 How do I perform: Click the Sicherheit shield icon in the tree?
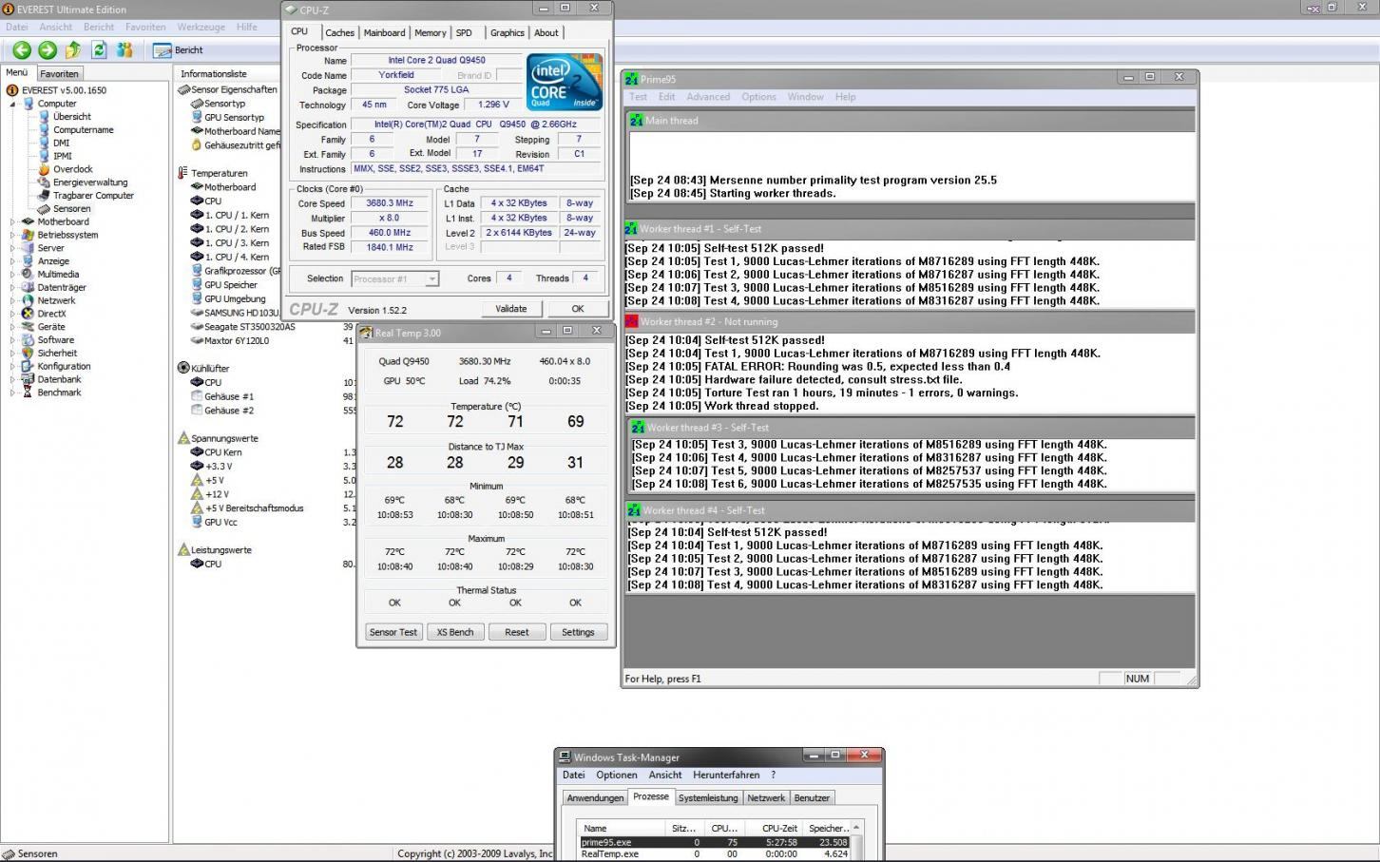tap(29, 353)
